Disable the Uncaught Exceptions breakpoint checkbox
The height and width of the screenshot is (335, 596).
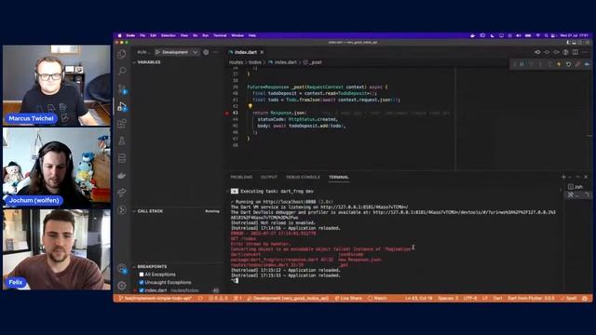pyautogui.click(x=142, y=282)
